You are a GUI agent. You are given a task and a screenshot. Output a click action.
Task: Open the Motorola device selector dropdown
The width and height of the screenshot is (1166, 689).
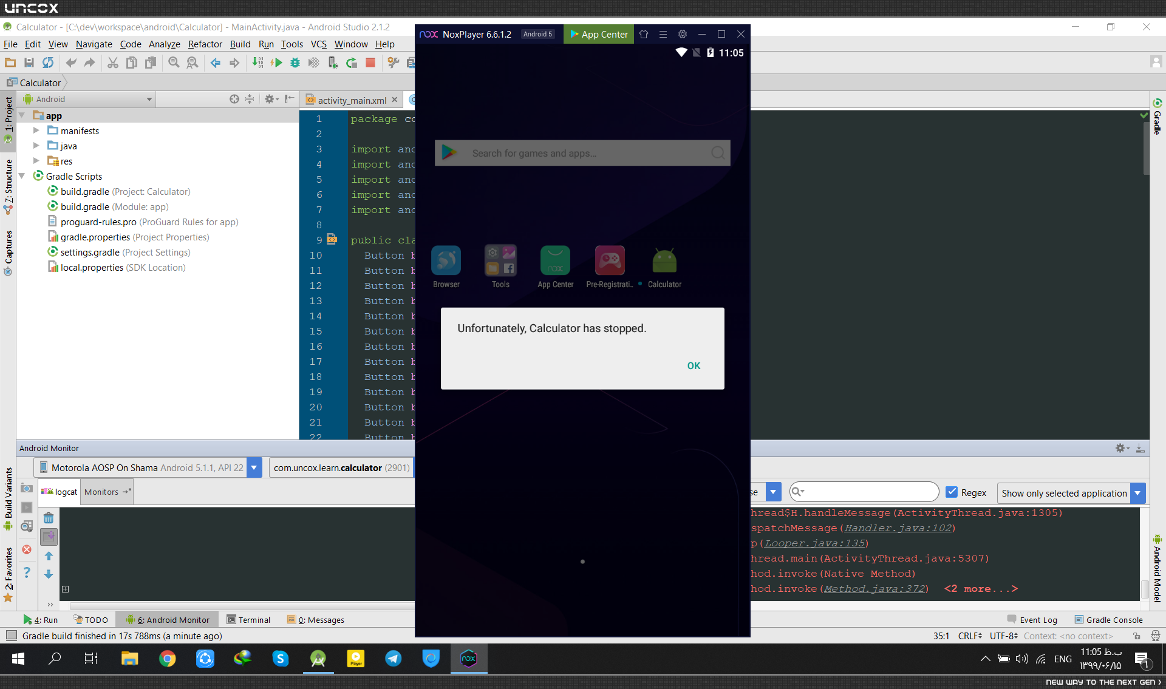pyautogui.click(x=149, y=467)
